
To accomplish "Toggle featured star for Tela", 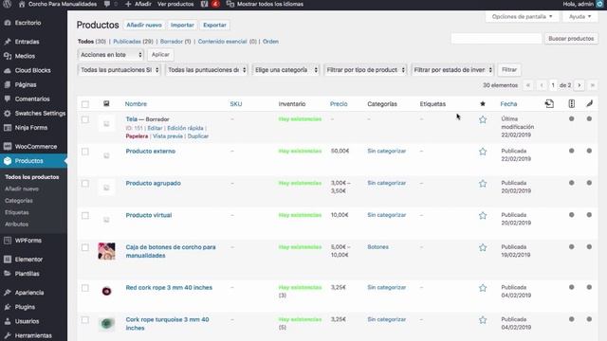I will 483,120.
